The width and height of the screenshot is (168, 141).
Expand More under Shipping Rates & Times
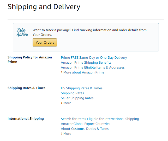[67, 103]
